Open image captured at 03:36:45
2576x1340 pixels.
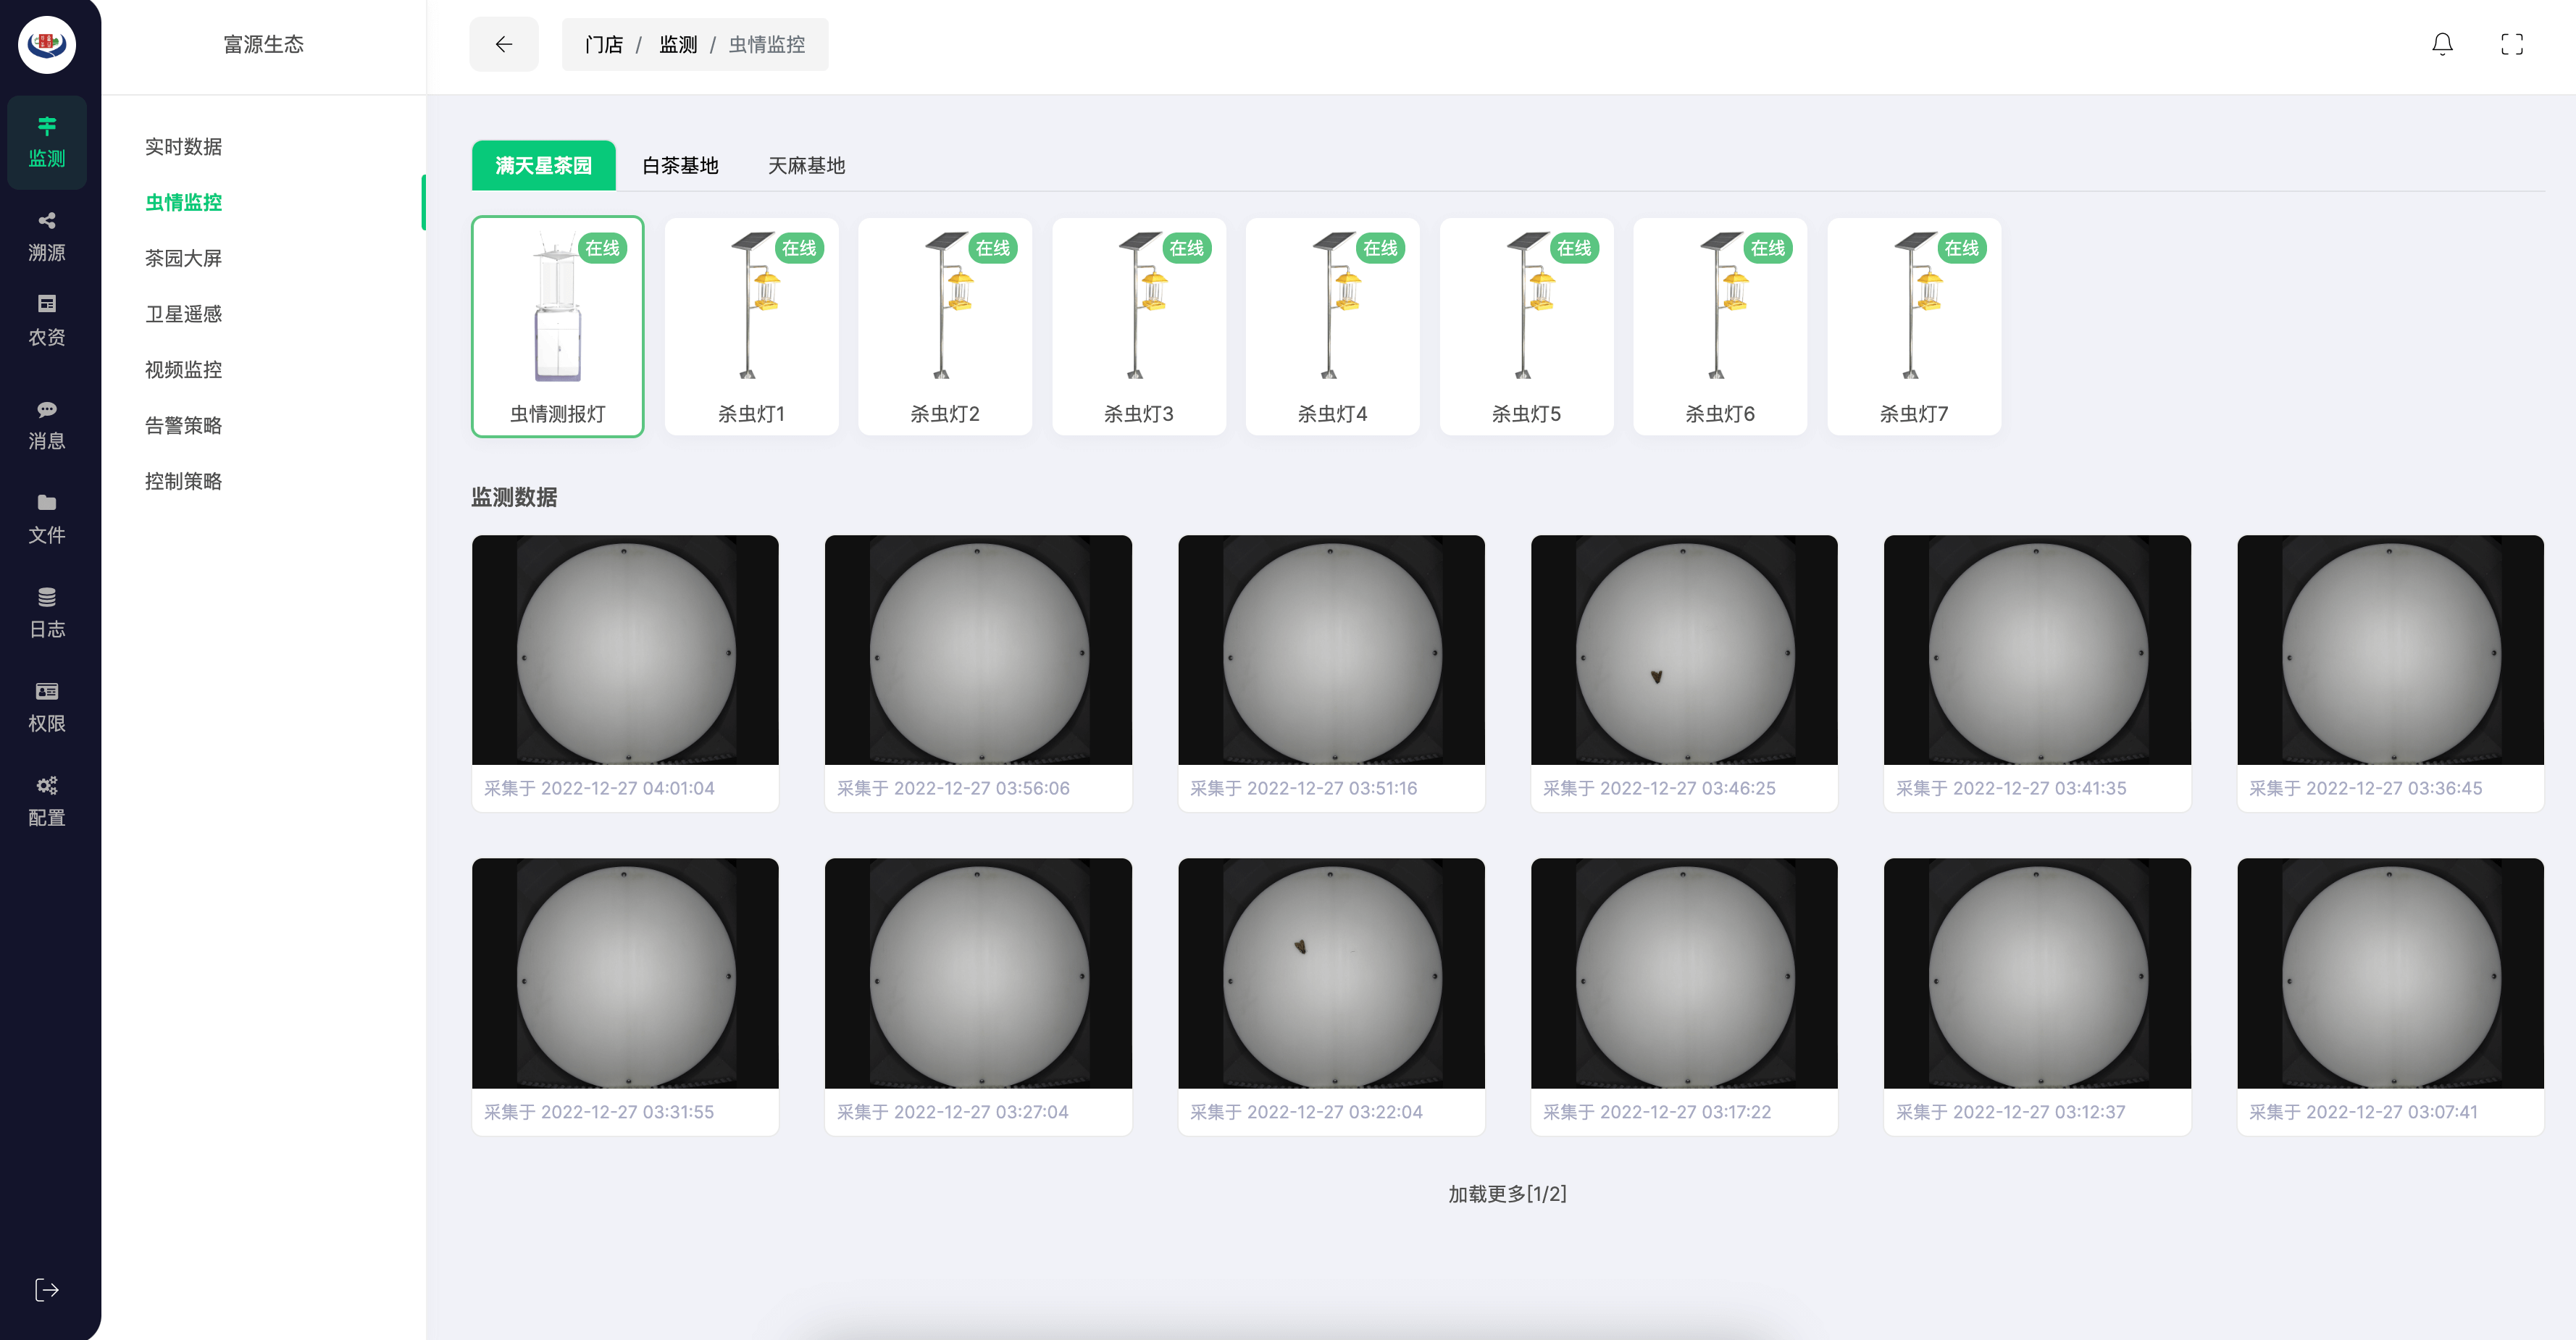point(2390,651)
